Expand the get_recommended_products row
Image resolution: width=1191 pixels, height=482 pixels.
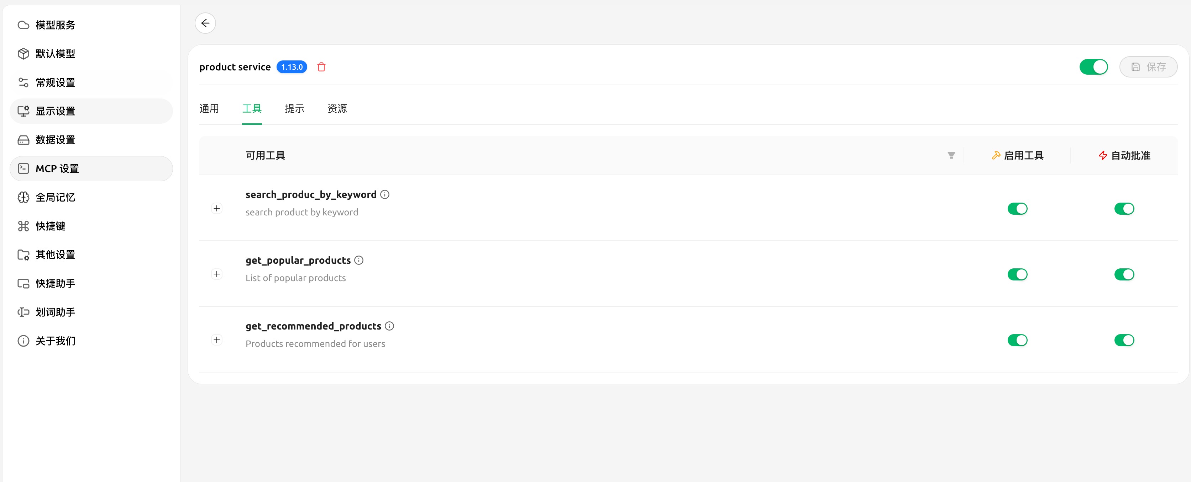pyautogui.click(x=216, y=340)
